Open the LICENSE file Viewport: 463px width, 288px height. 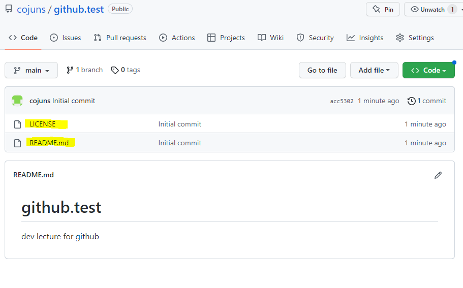(43, 124)
